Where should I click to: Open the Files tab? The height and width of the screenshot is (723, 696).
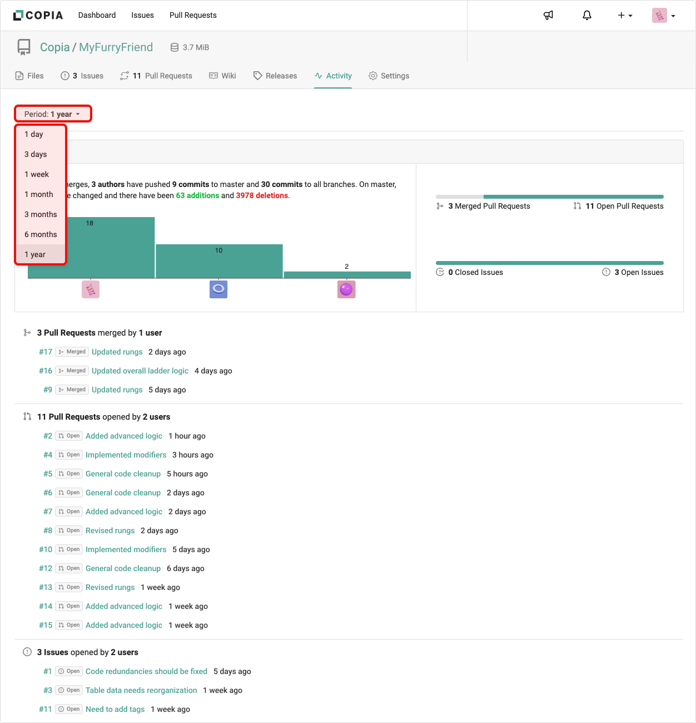[x=29, y=76]
